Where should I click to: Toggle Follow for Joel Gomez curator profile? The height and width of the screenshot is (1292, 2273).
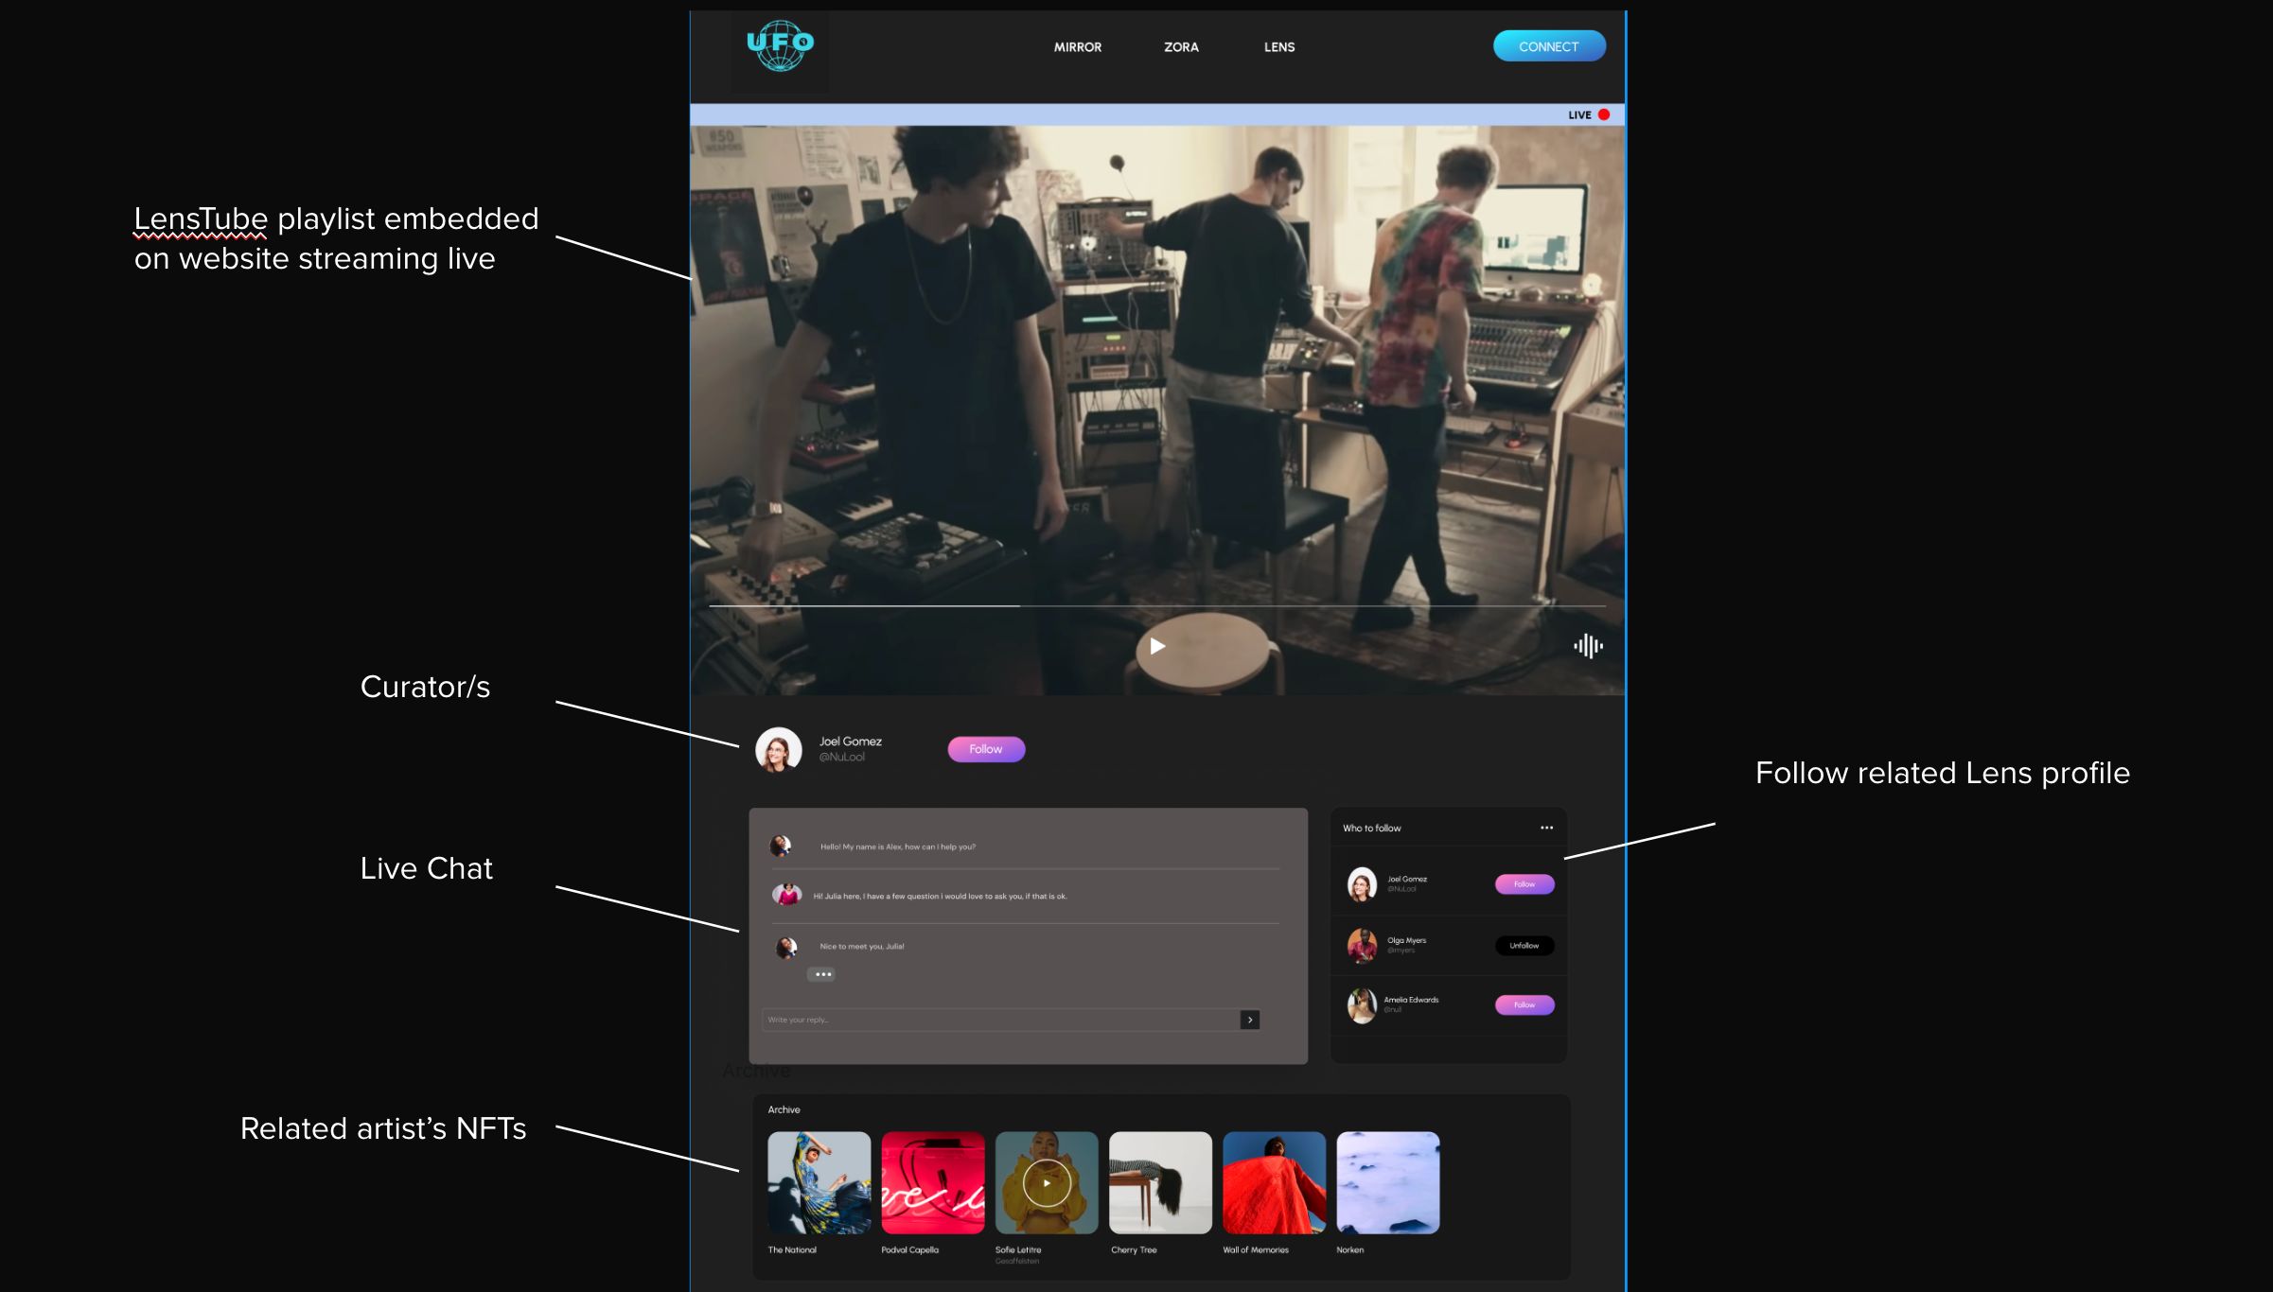[x=985, y=747]
